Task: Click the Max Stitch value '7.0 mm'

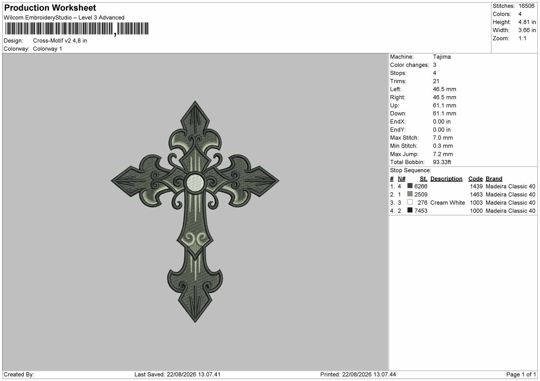Action: (443, 138)
